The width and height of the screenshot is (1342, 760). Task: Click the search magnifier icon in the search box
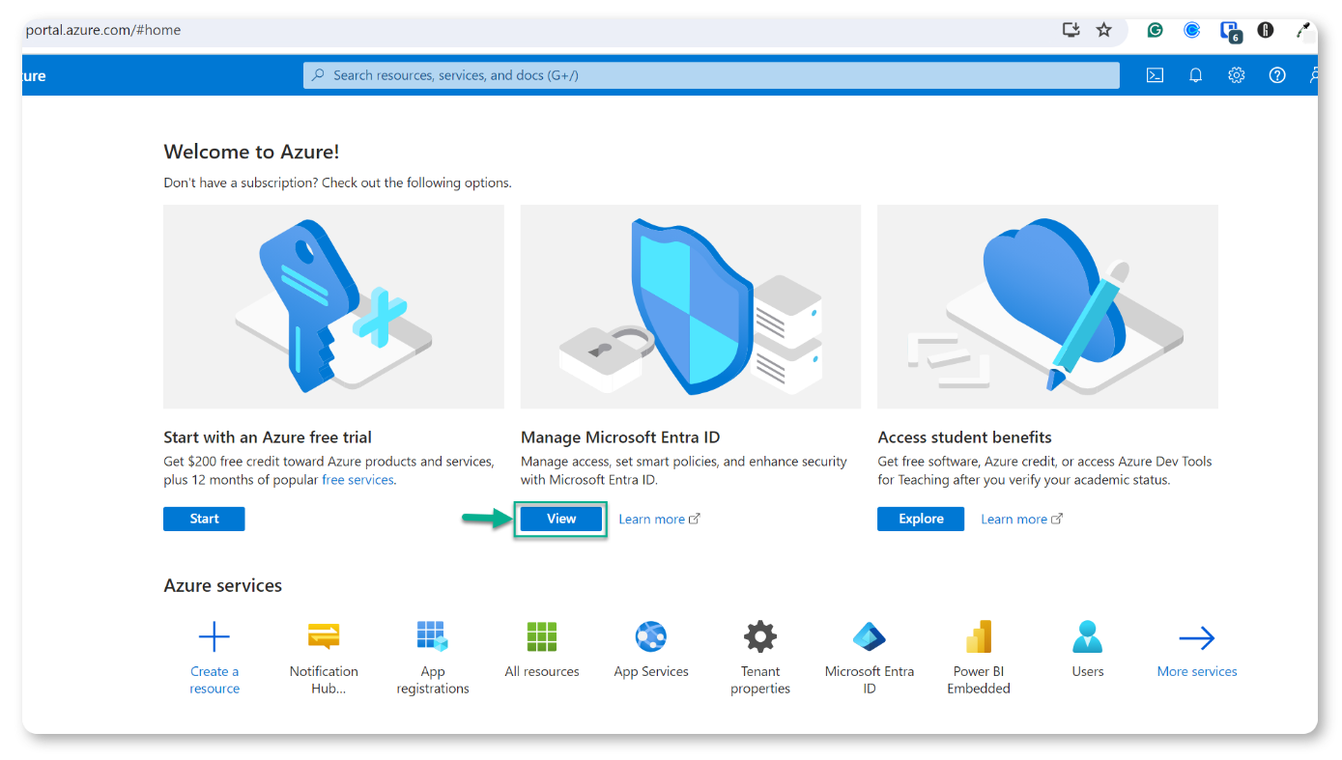[318, 75]
